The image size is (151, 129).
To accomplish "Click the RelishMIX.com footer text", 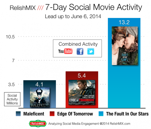I will [x=120, y=123].
